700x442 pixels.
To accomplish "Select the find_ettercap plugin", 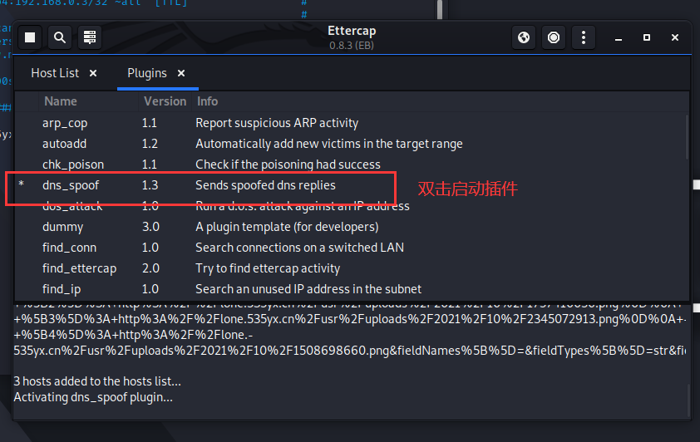I will pyautogui.click(x=351, y=268).
